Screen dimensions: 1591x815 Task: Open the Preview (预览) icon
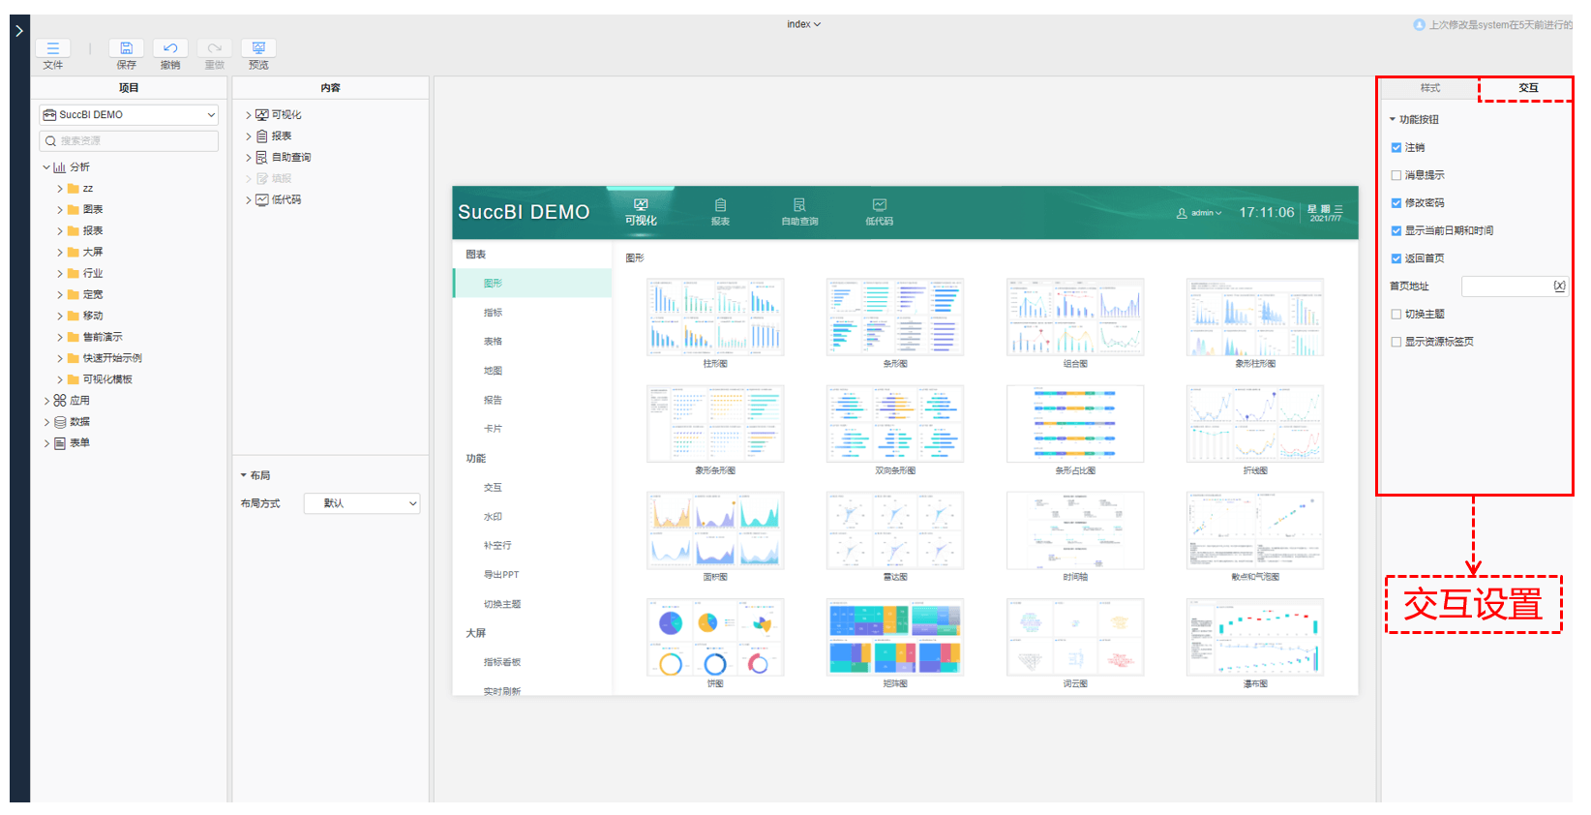(x=258, y=48)
